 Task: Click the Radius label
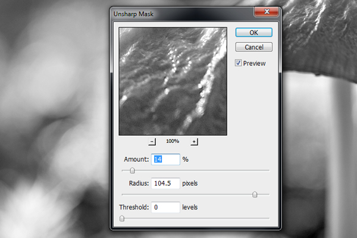(139, 183)
